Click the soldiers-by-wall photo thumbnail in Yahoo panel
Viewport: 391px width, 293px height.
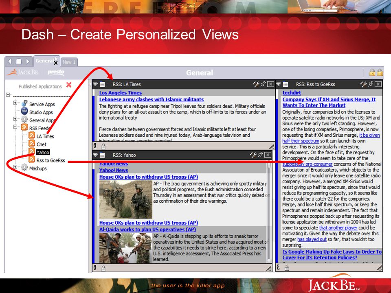[126, 199]
